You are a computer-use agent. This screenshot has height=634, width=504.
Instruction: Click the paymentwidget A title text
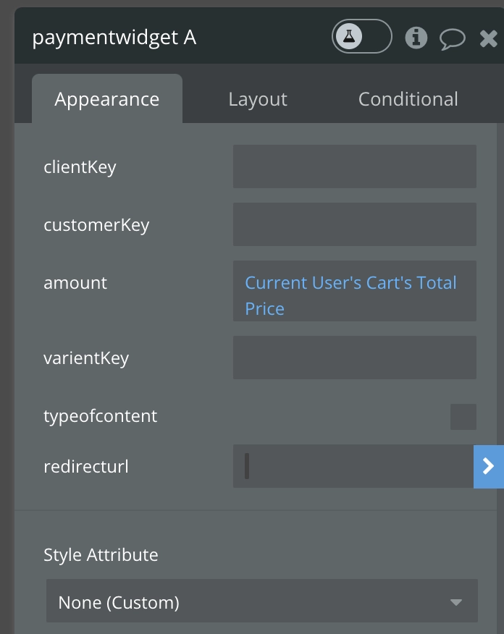[114, 38]
